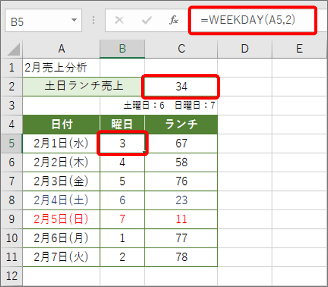Select row 10 header
328x287 pixels.
pyautogui.click(x=12, y=238)
